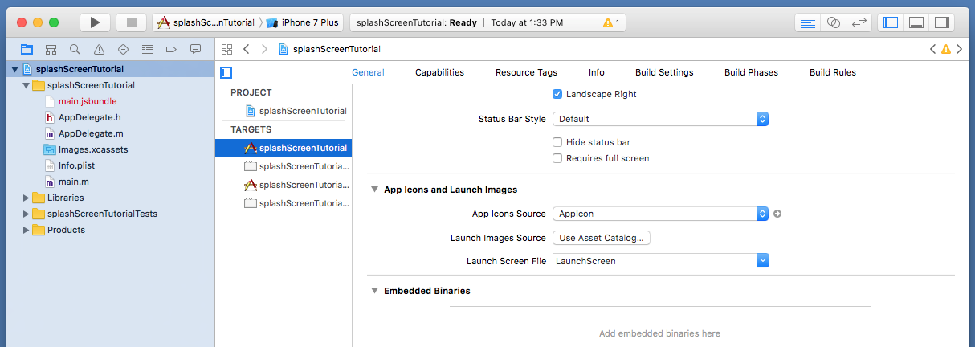Open the Capabilities tab

coord(439,72)
